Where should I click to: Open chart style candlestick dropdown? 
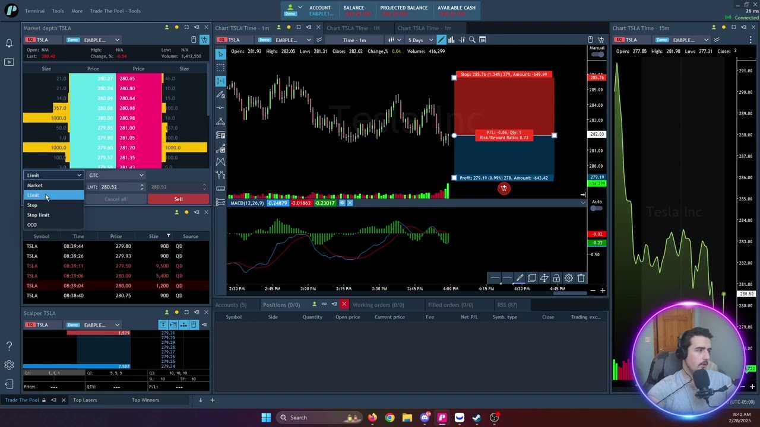tap(394, 40)
